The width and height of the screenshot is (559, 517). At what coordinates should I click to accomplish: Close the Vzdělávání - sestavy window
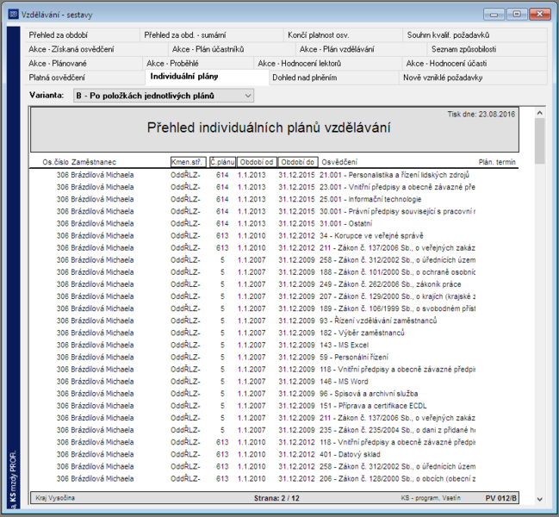point(540,15)
